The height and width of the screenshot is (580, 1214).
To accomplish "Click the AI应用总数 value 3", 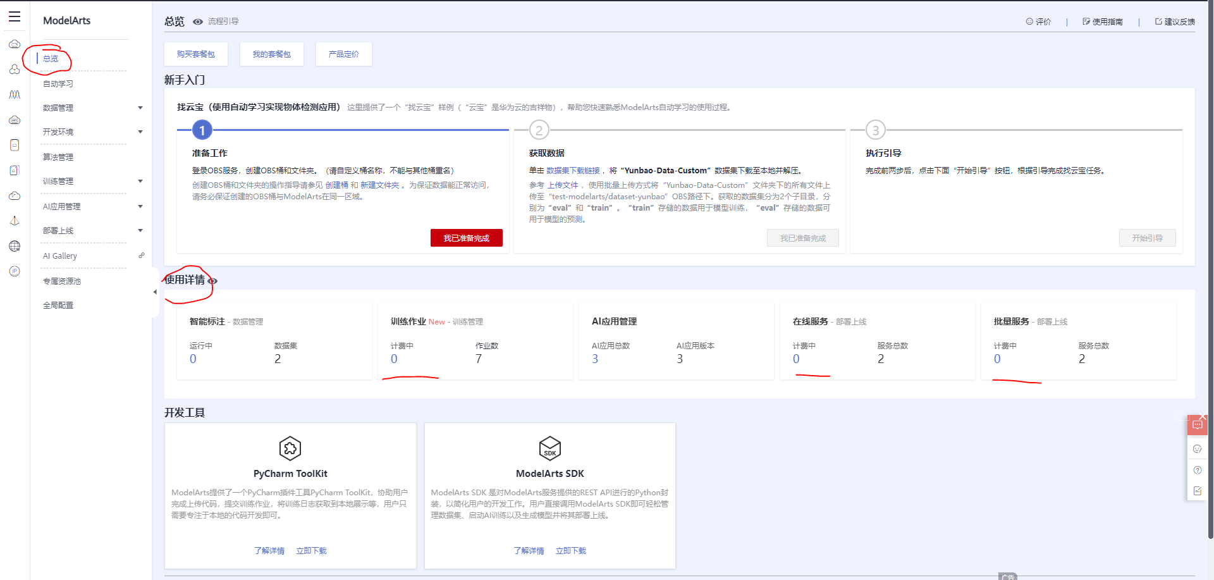I will coord(595,359).
